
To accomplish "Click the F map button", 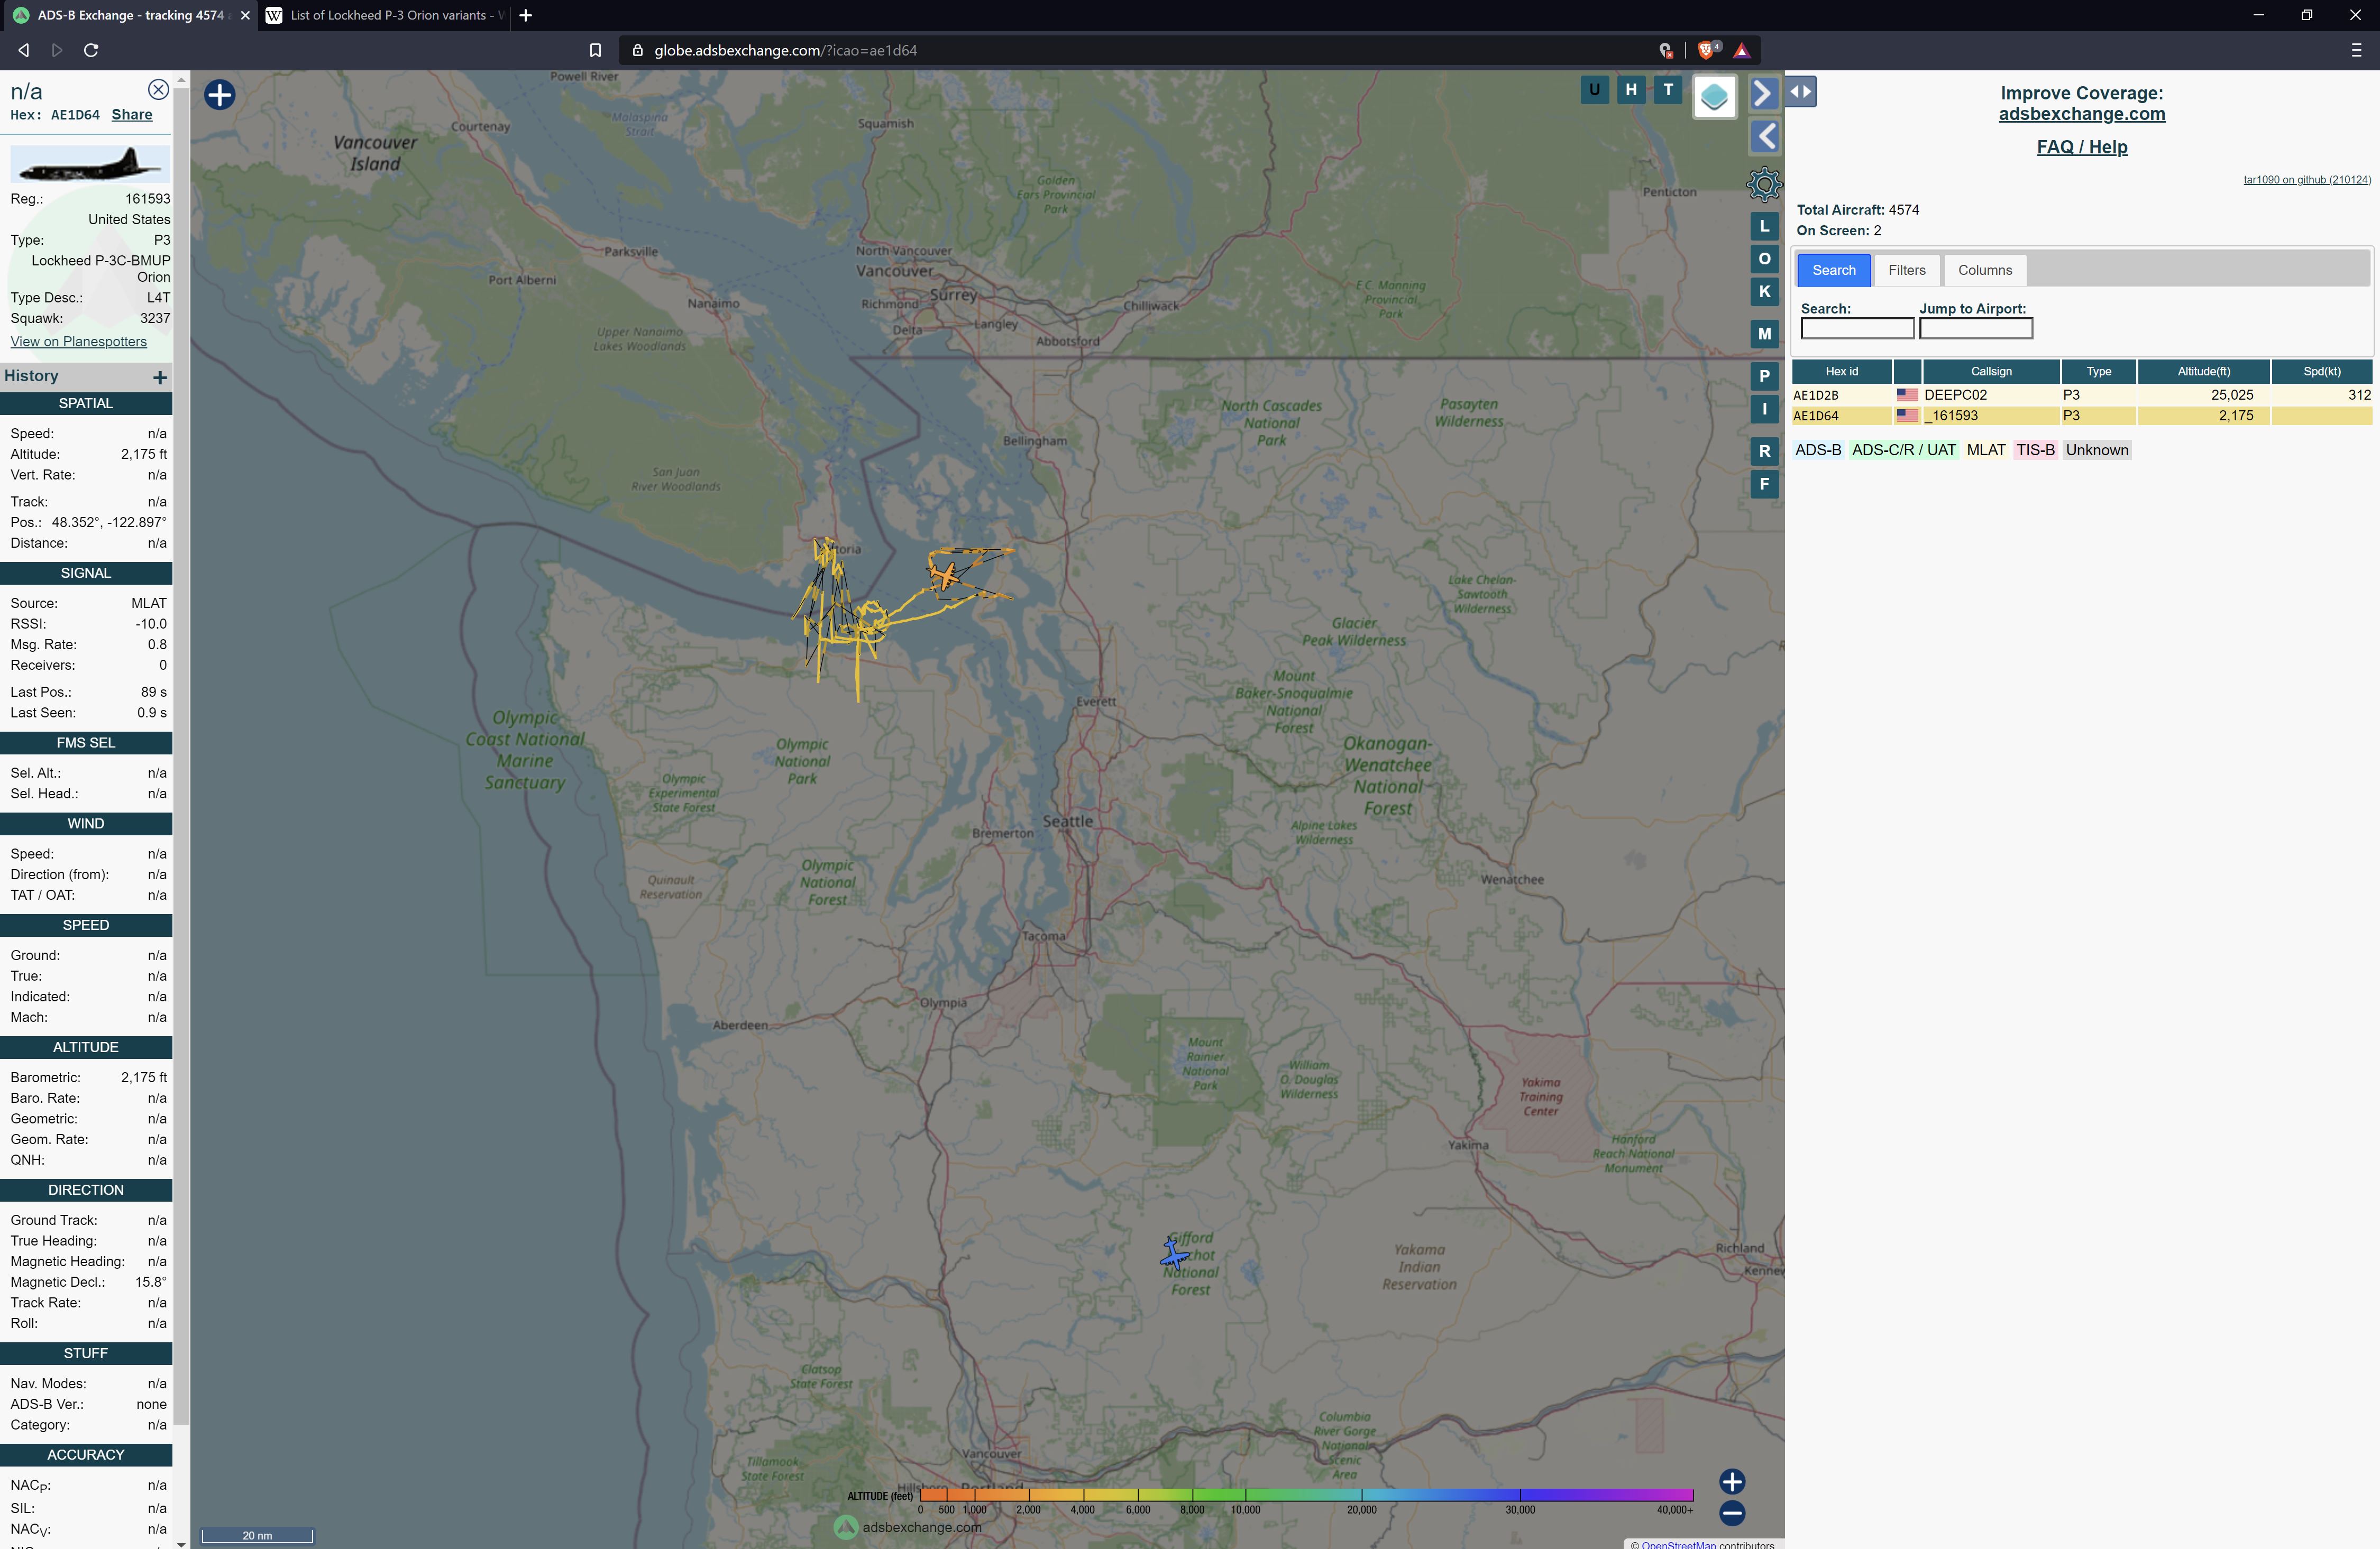I will tap(1764, 484).
